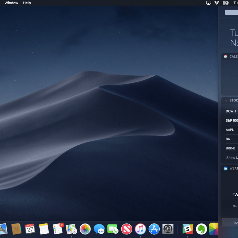Launch Maps from the Dock
This screenshot has height=238, width=238.
click(71, 229)
